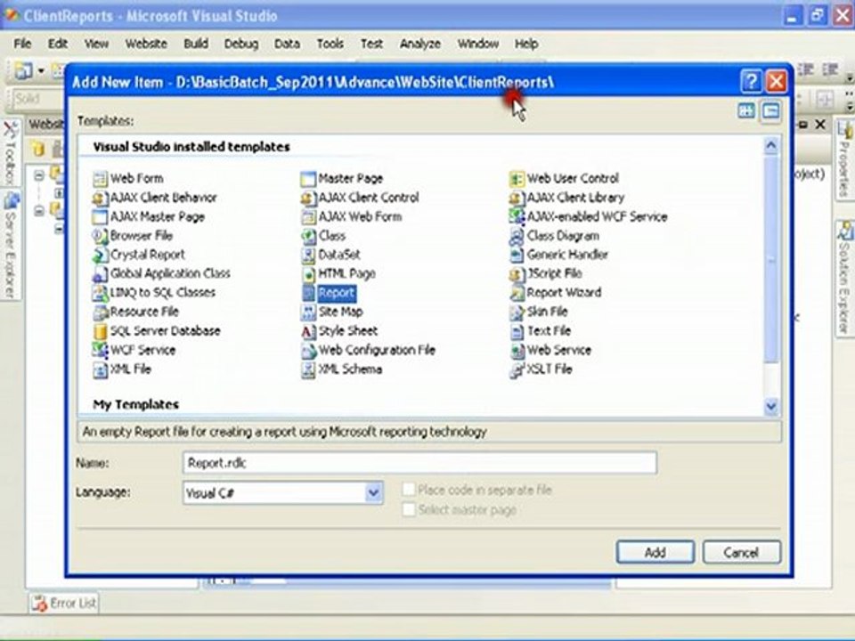Pick the XML File template icon
The image size is (855, 641).
100,369
